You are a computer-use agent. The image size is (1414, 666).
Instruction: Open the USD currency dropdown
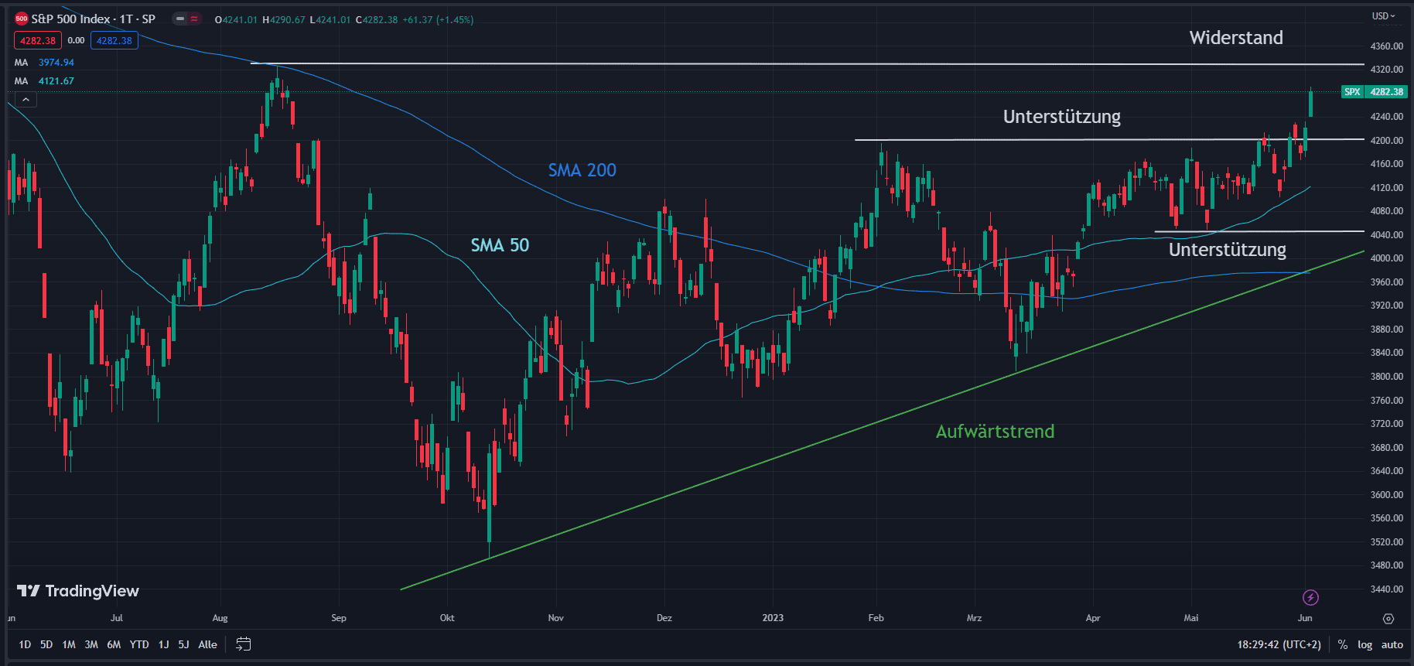click(x=1384, y=15)
